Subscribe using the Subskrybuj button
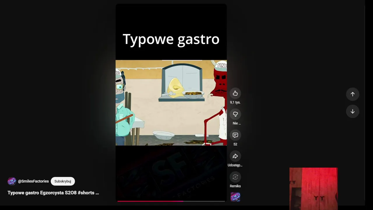373x210 pixels. click(x=63, y=181)
